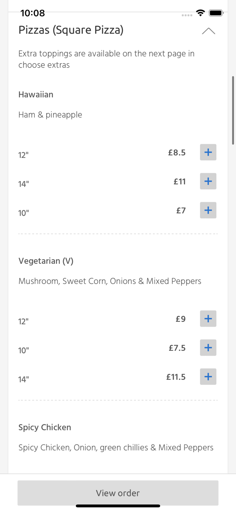
Task: Select the Vegetarian (V) pizza title
Action: [46, 261]
